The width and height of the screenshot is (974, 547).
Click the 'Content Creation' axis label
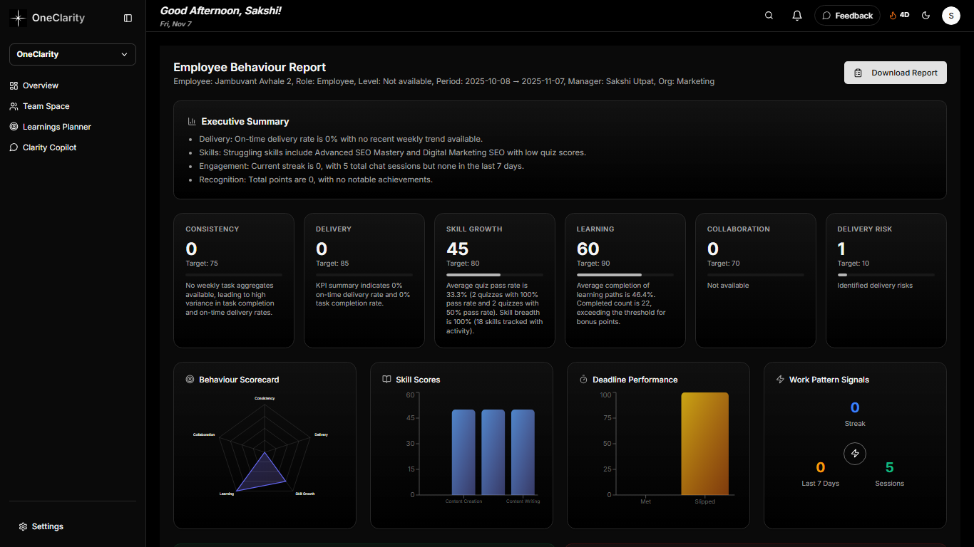pyautogui.click(x=463, y=501)
